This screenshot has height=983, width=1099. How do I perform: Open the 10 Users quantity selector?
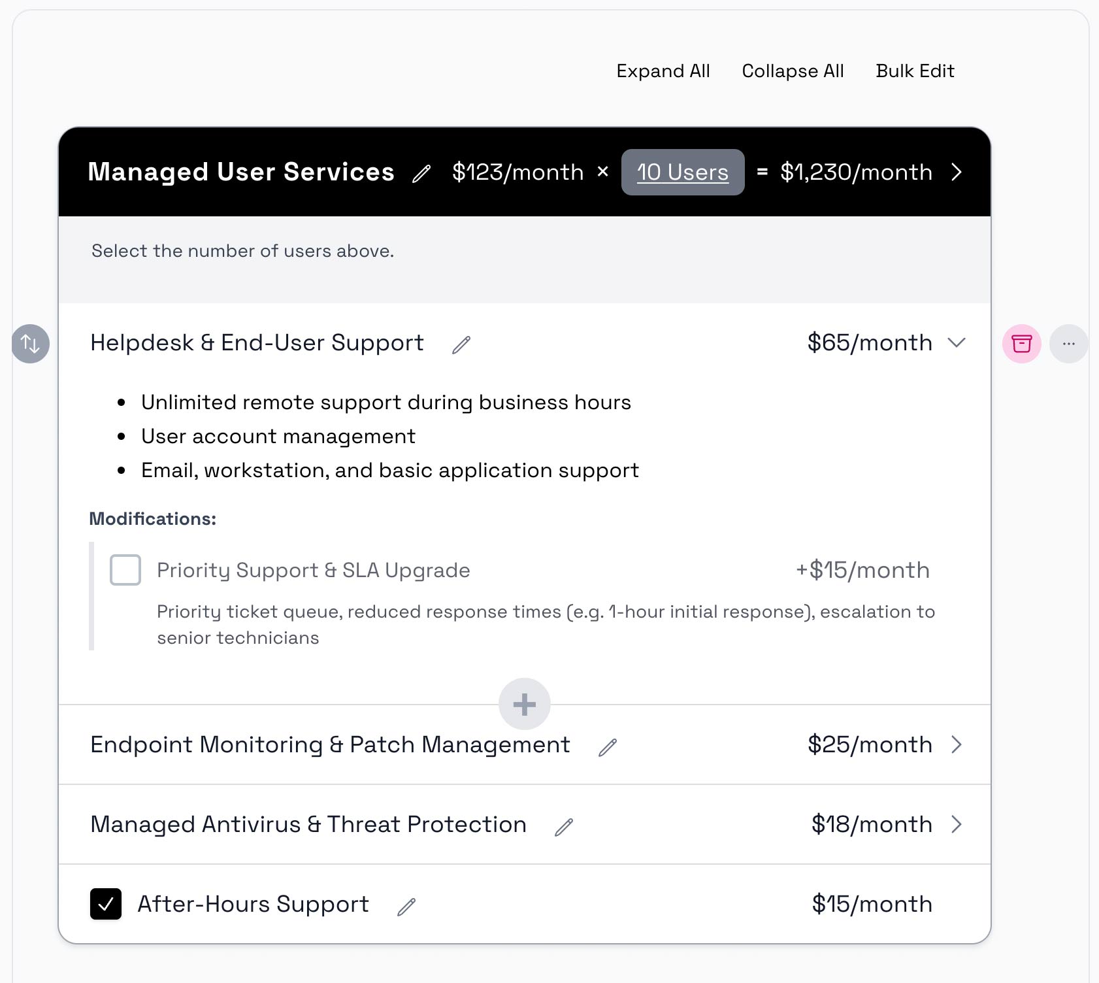pos(682,173)
